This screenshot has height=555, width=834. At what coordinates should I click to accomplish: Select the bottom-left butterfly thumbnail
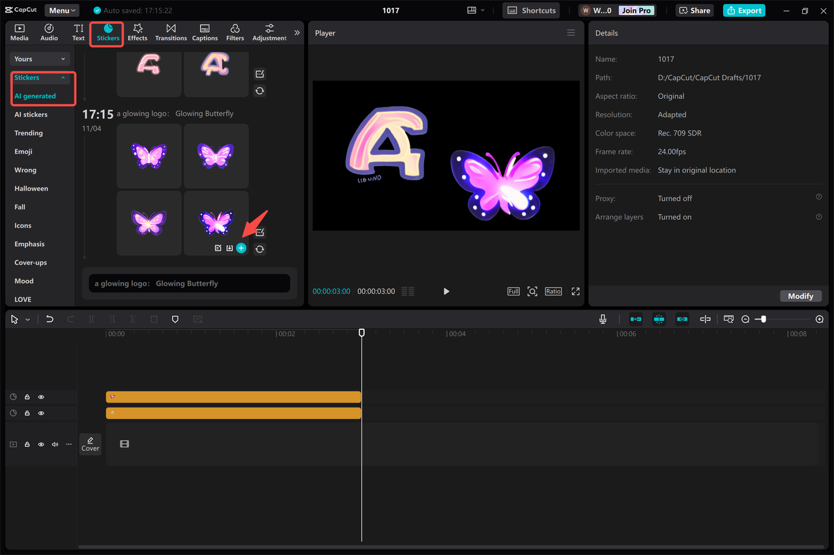(x=149, y=223)
